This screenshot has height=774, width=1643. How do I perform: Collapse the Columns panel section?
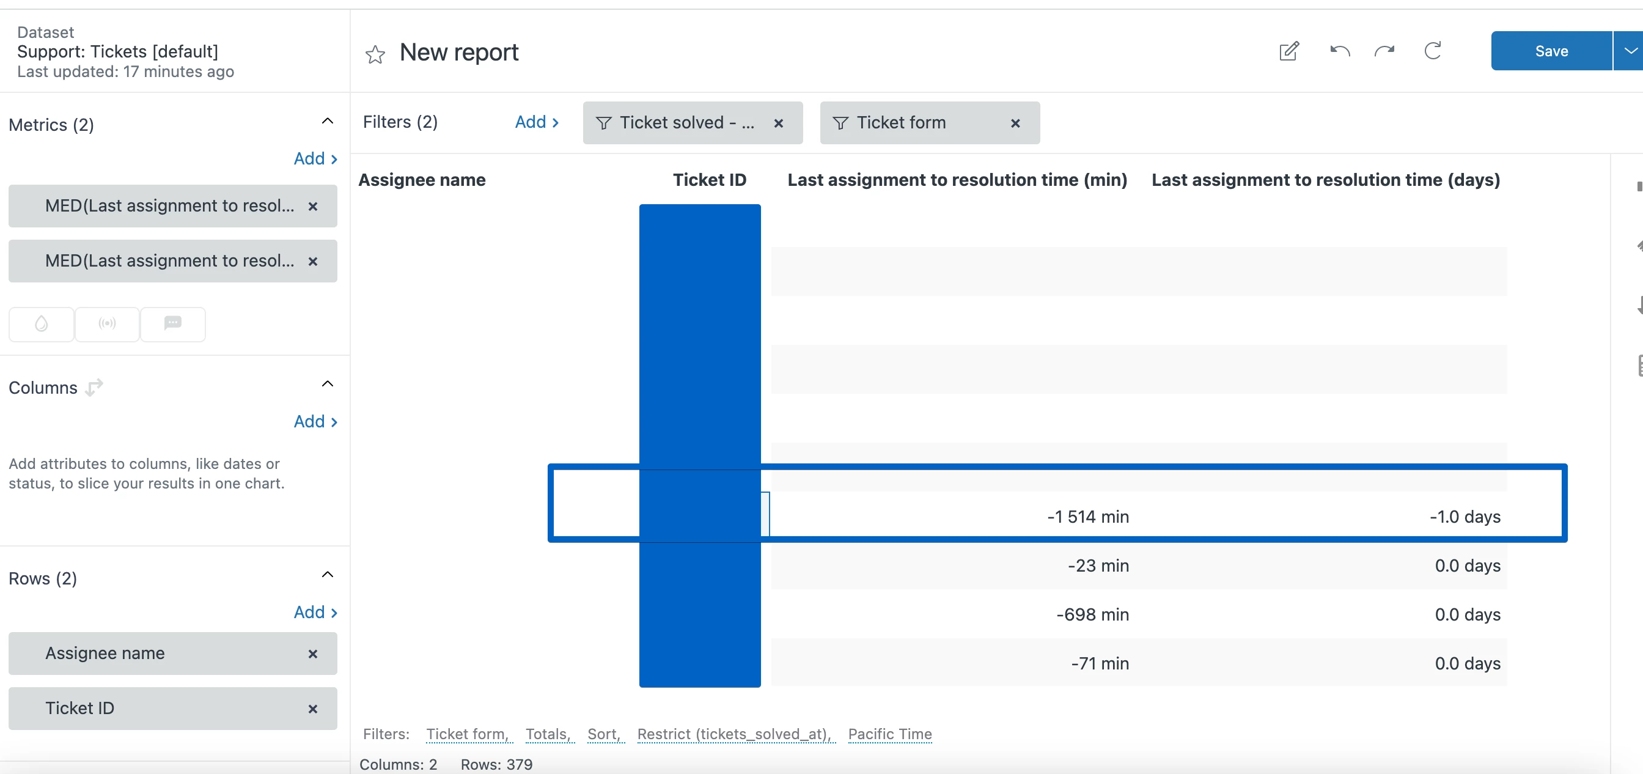pyautogui.click(x=327, y=384)
